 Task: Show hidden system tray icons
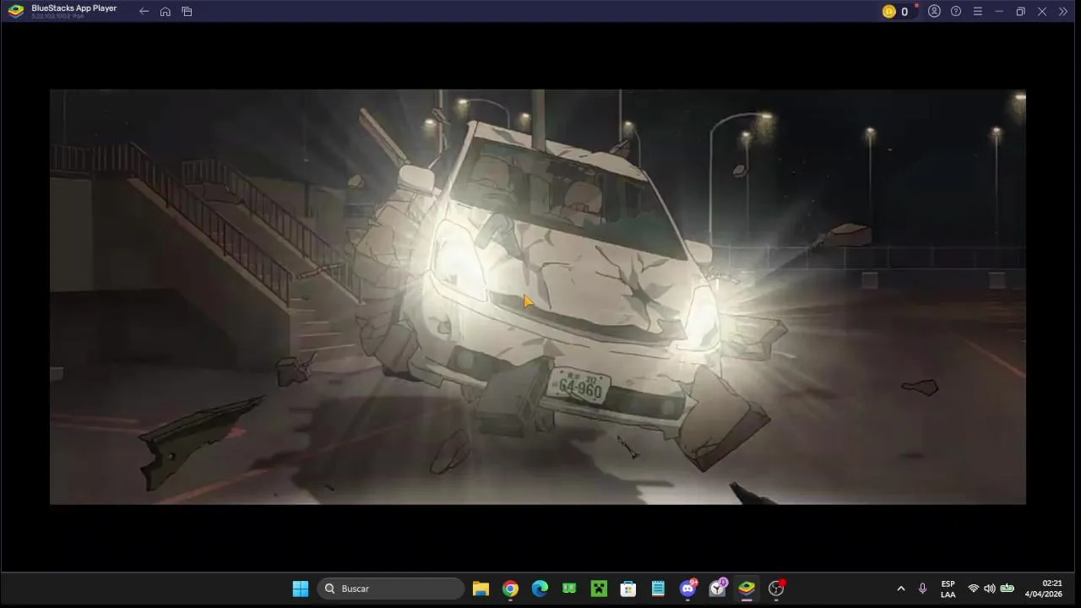tap(901, 589)
